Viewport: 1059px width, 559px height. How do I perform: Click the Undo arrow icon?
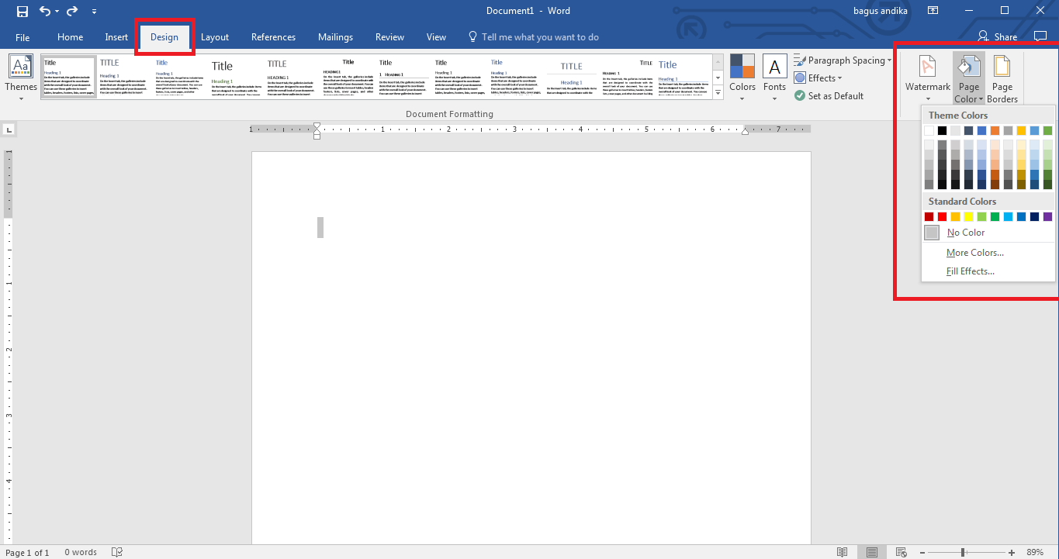[x=44, y=11]
